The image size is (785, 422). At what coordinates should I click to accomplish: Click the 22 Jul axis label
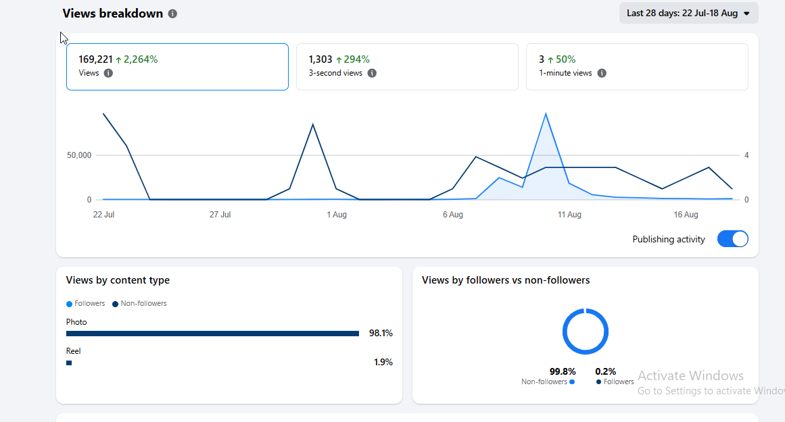coord(103,215)
